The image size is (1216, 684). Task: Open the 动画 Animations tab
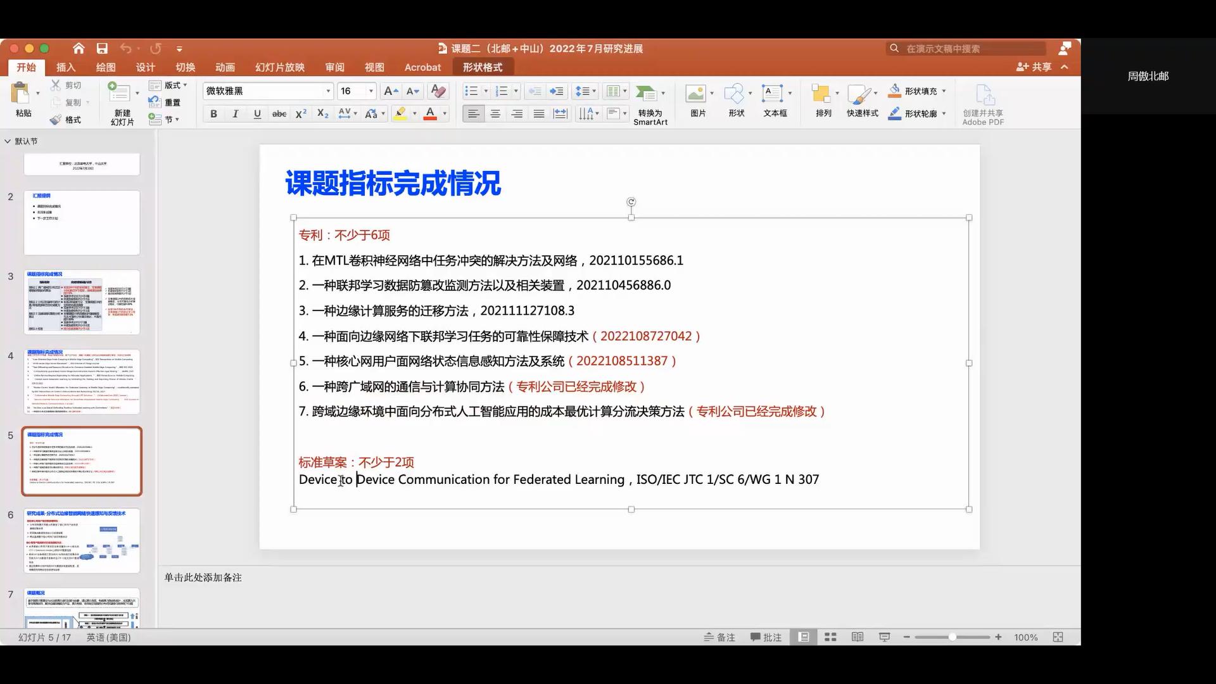(x=225, y=67)
